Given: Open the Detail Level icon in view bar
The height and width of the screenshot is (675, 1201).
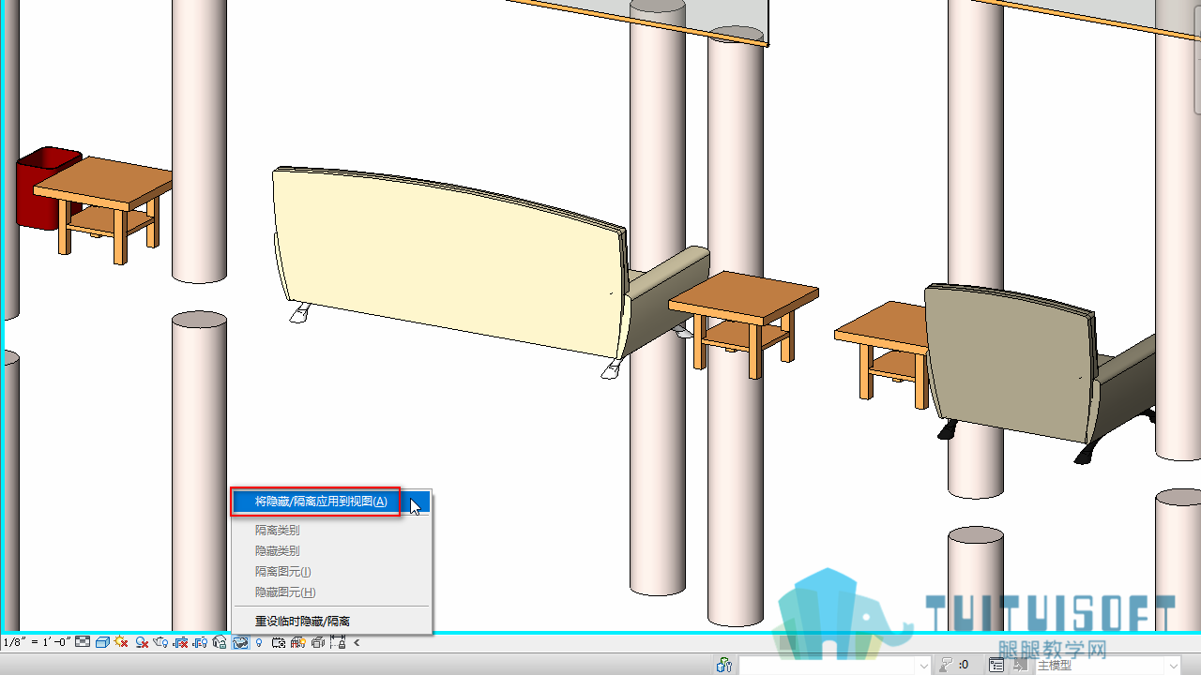Looking at the screenshot, I should coord(83,642).
